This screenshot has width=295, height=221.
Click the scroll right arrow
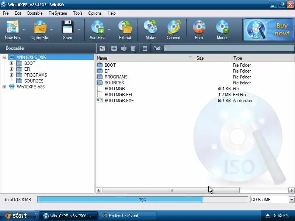[x=291, y=190]
